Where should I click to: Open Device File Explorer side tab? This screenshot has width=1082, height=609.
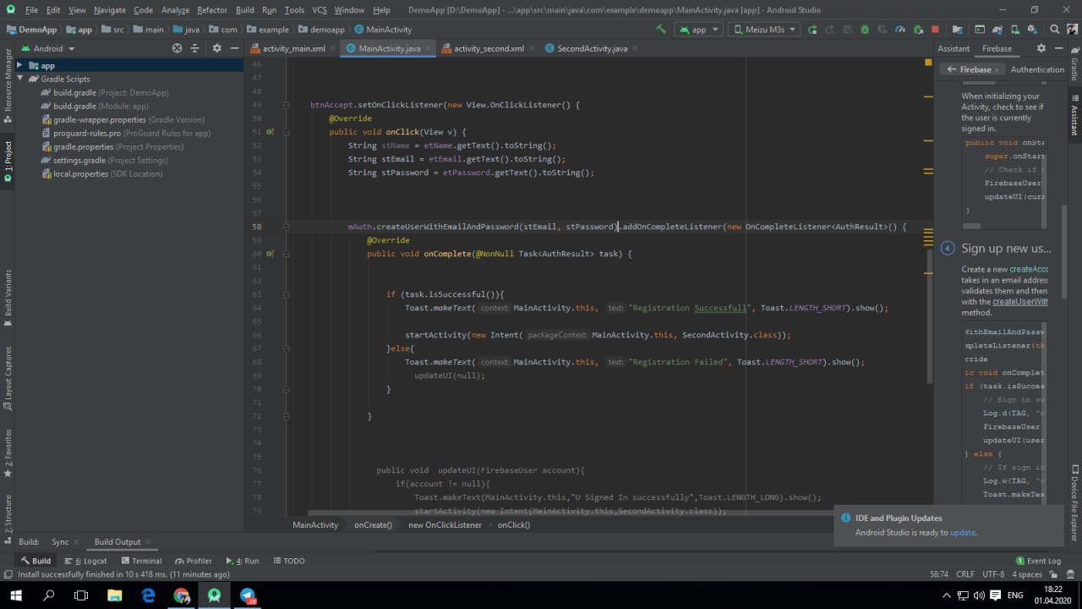pos(1074,503)
